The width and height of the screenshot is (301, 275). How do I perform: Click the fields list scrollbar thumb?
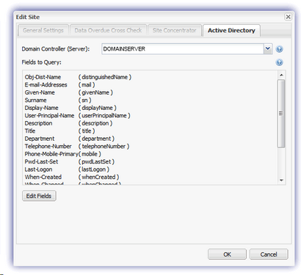pos(281,114)
